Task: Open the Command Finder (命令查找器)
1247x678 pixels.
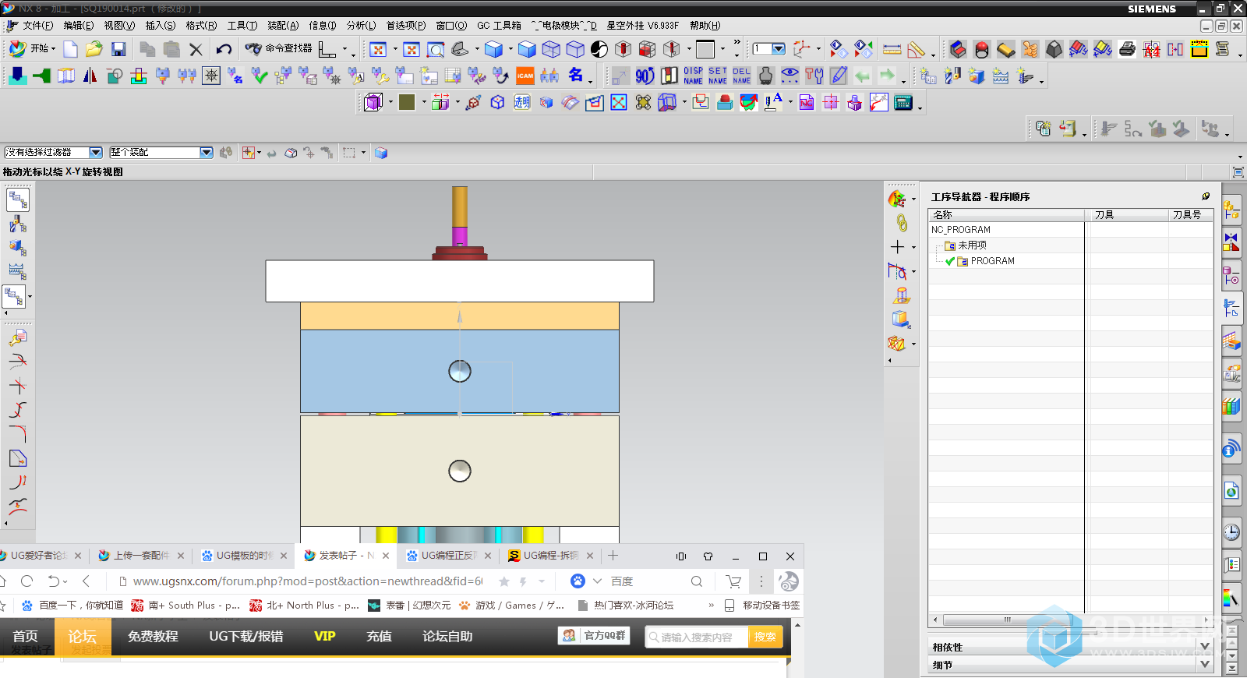Action: (x=279, y=48)
